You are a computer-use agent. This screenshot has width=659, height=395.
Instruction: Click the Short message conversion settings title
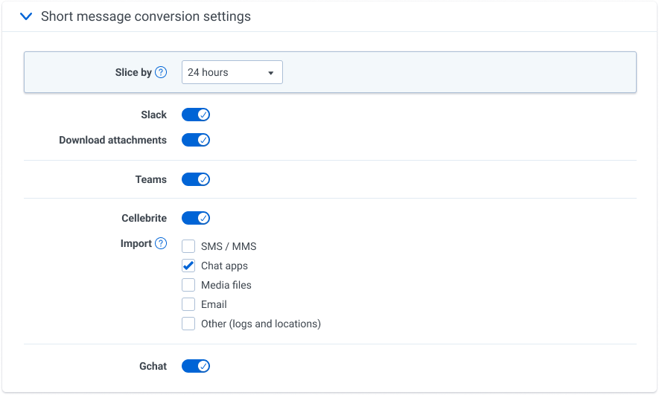(146, 16)
